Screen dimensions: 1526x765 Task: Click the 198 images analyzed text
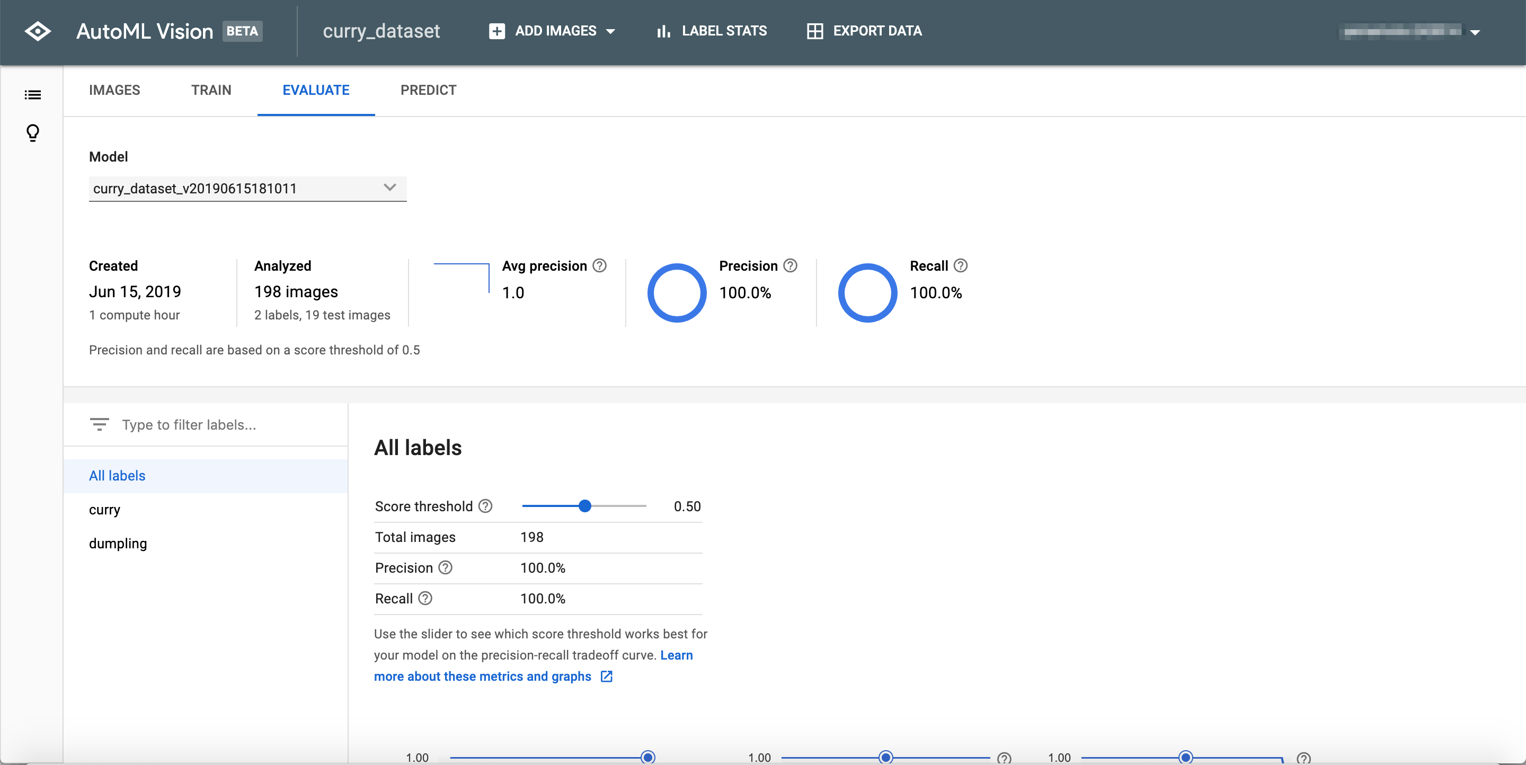296,292
